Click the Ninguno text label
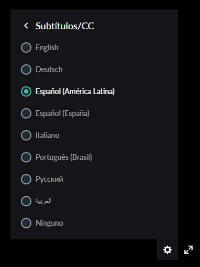 (x=49, y=223)
